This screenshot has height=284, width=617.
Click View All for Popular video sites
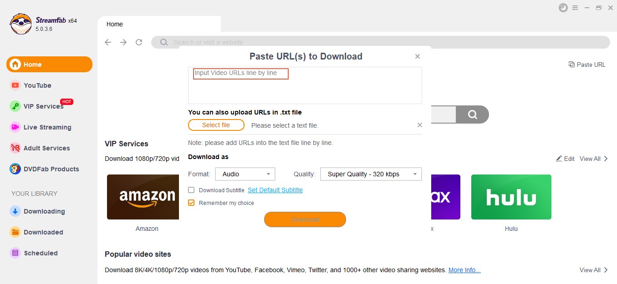(x=594, y=270)
